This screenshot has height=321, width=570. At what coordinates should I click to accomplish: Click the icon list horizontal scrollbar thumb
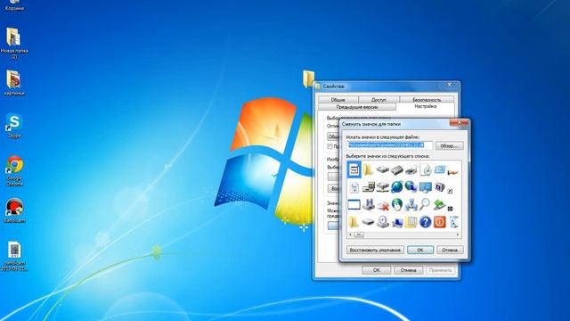tap(358, 235)
